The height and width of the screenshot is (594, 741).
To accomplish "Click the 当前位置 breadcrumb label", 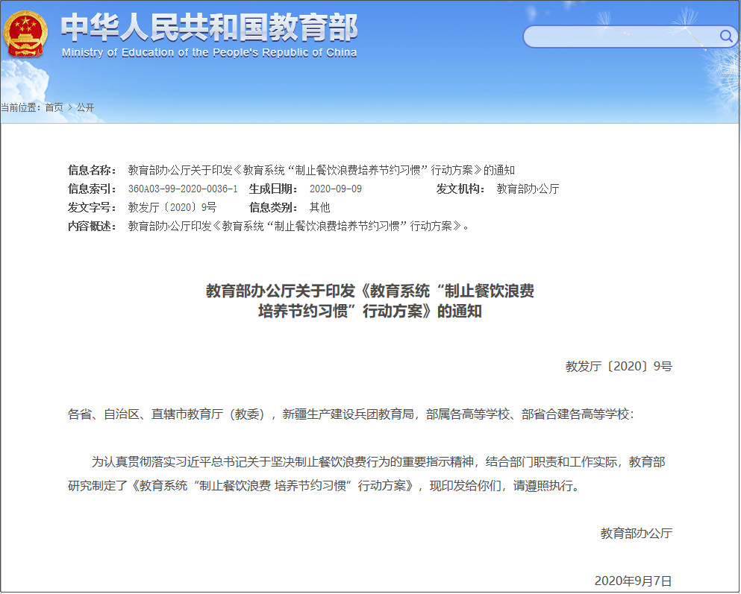I will [x=20, y=107].
